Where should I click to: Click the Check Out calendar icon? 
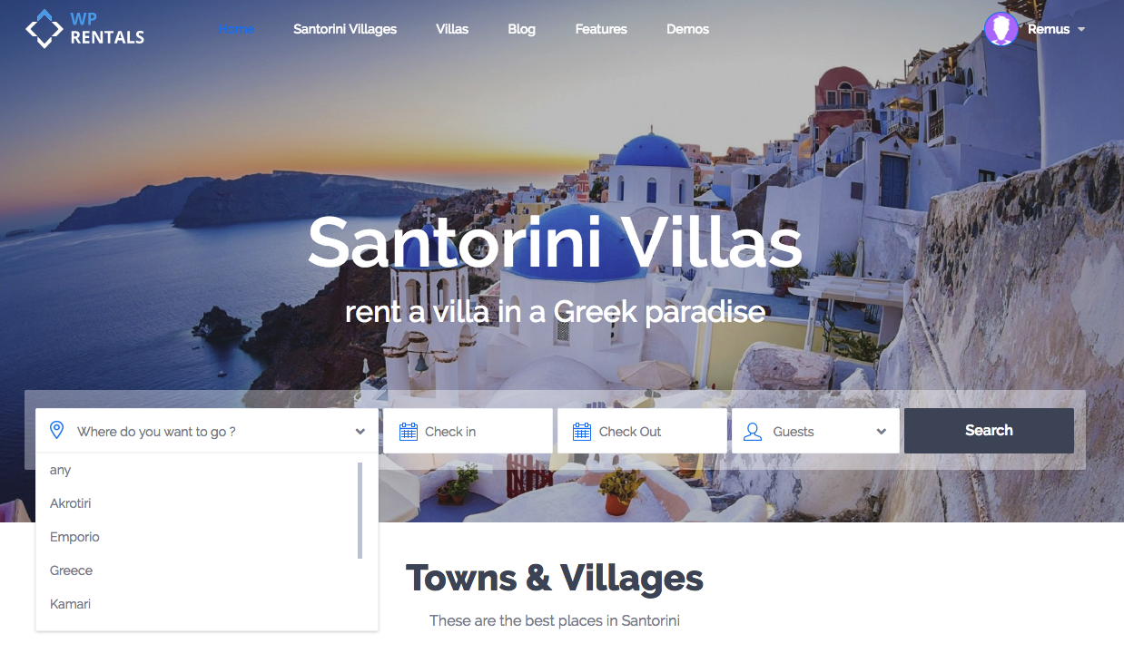click(x=582, y=431)
